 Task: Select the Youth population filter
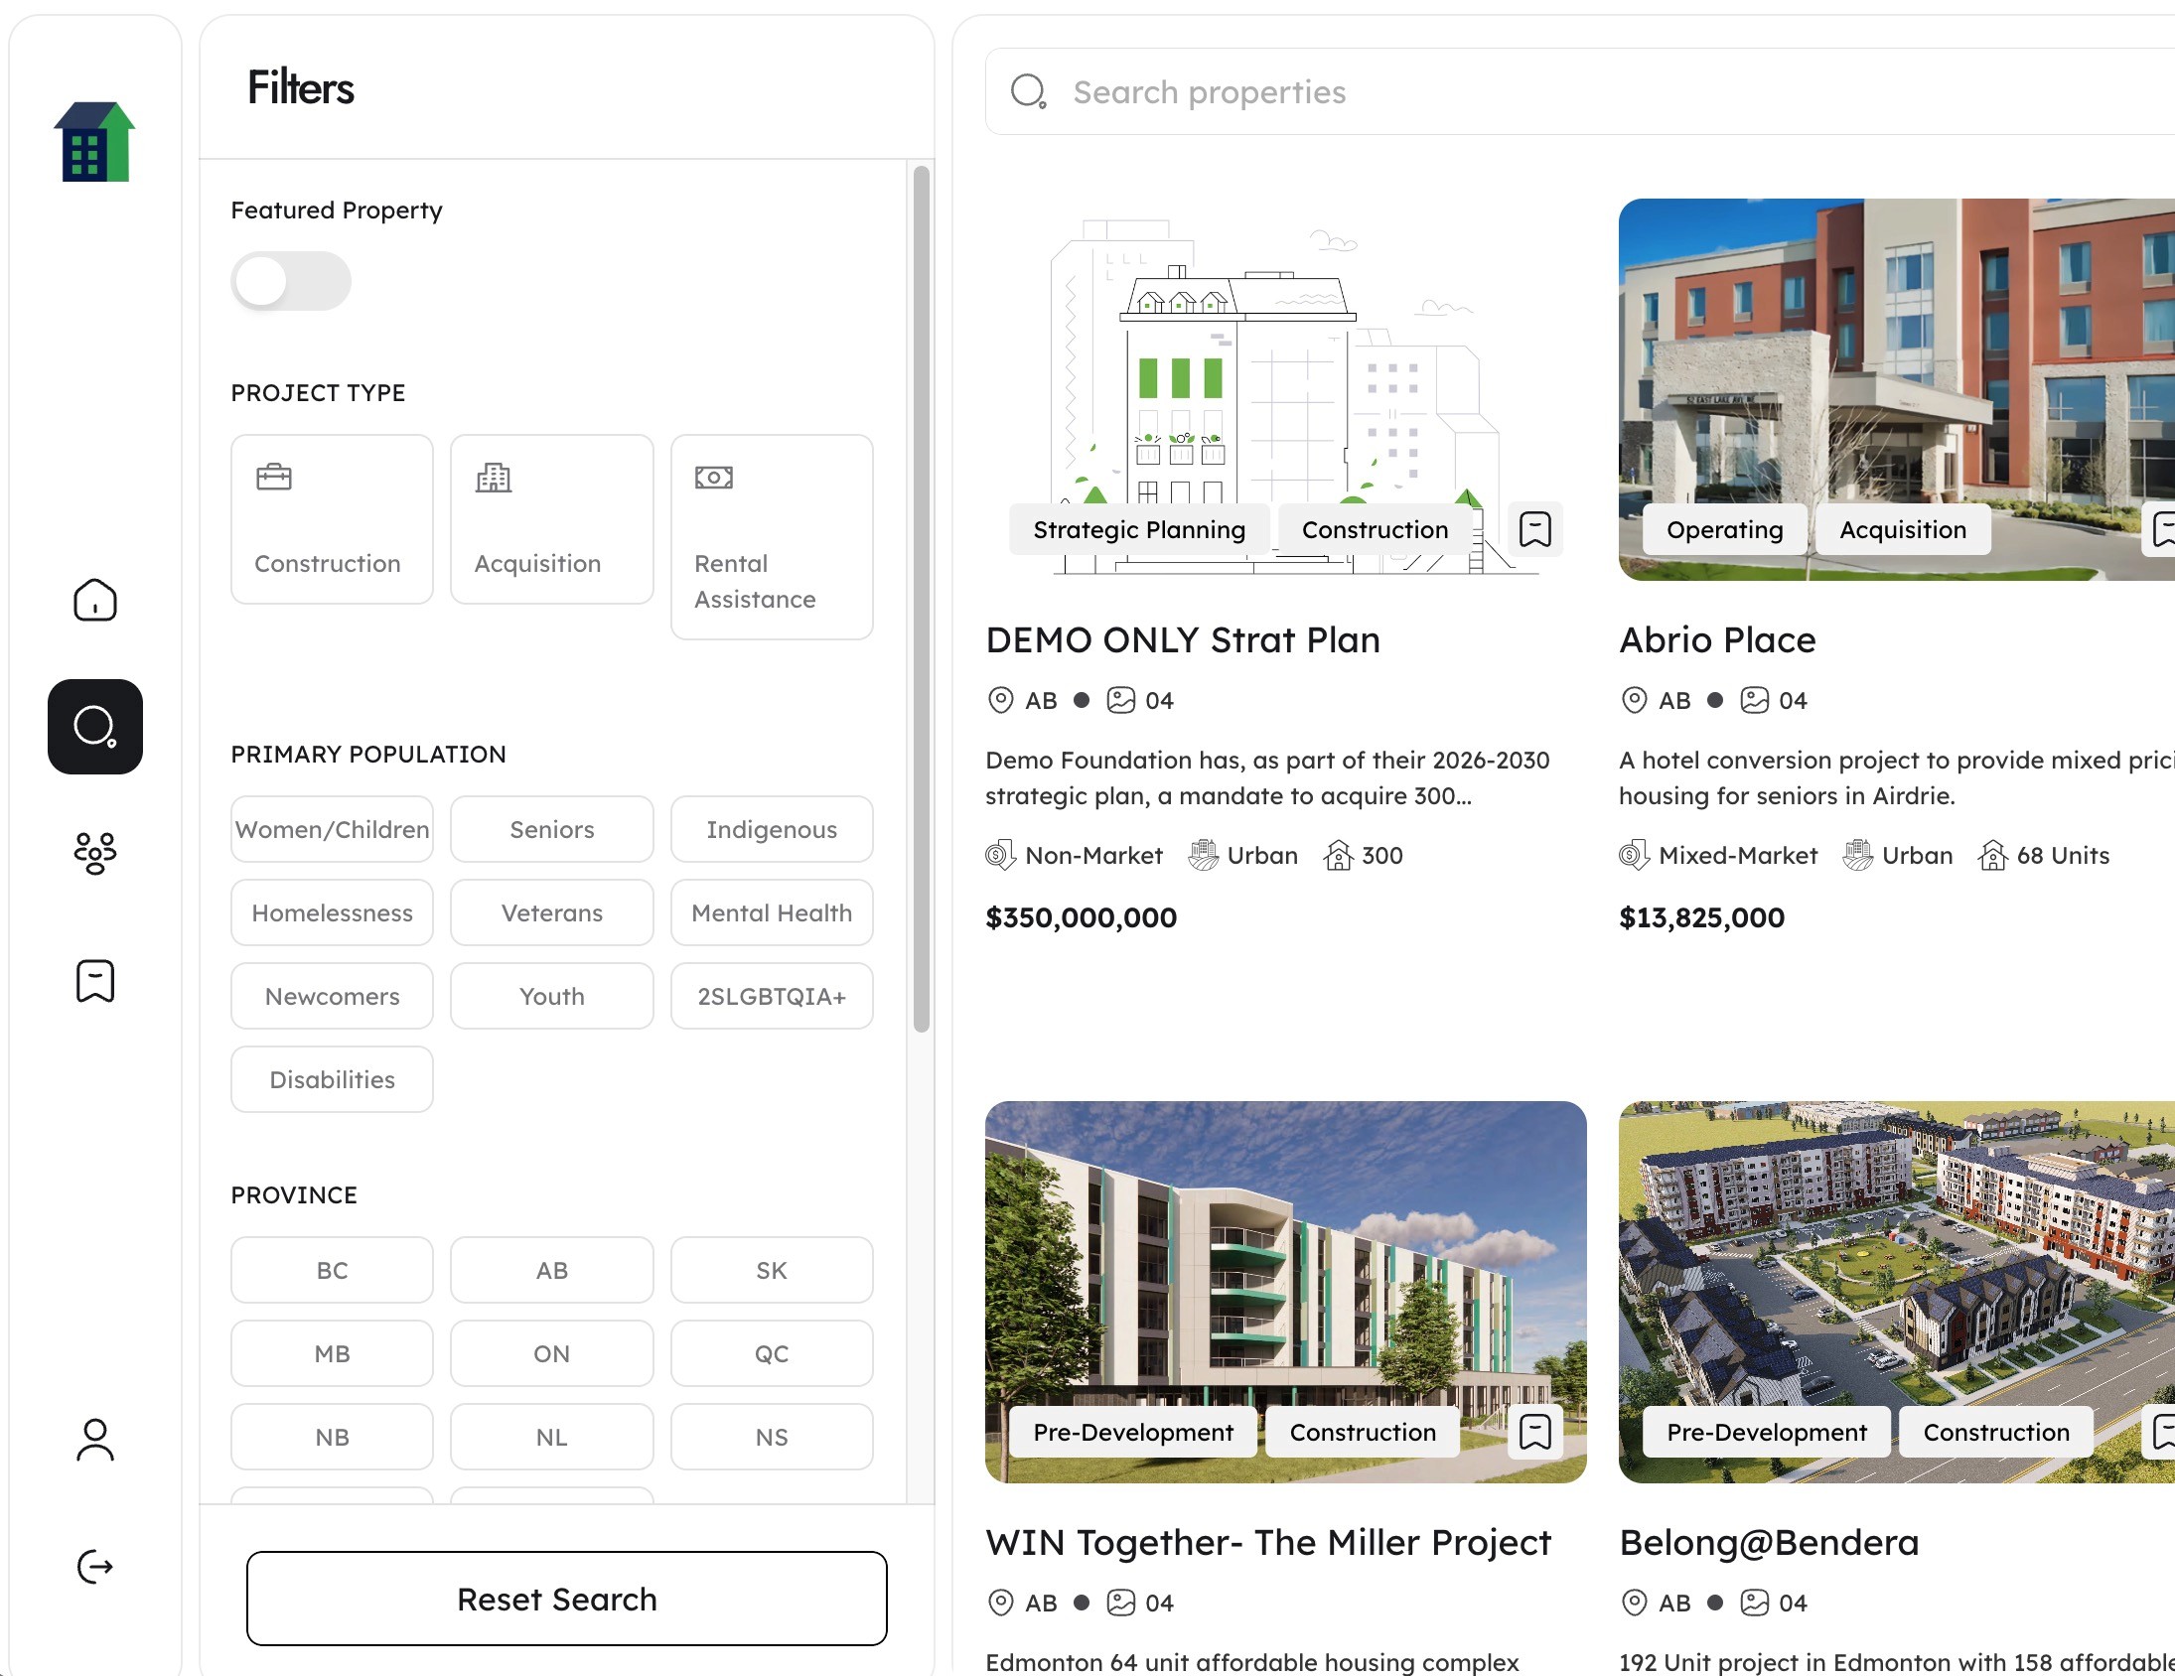pyautogui.click(x=552, y=996)
